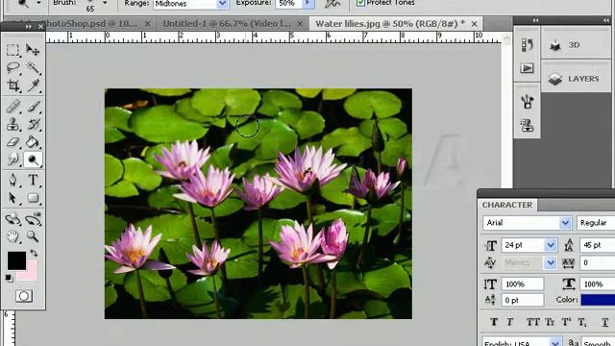Select the Character panel tab
The image size is (615, 346).
(x=507, y=205)
